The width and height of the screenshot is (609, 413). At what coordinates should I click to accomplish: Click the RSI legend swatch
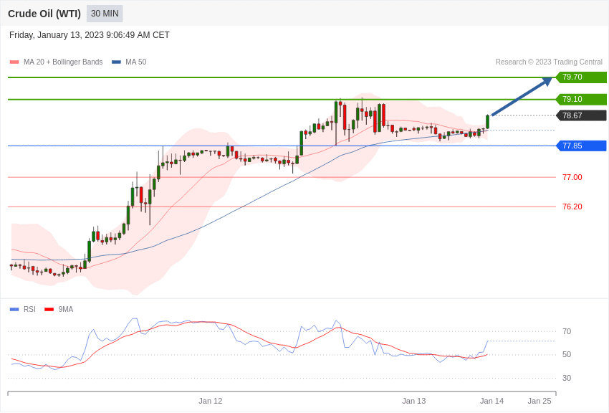[x=14, y=309]
